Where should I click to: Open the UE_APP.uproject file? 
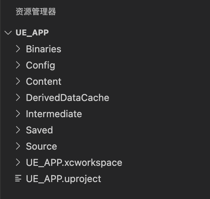[x=63, y=179]
